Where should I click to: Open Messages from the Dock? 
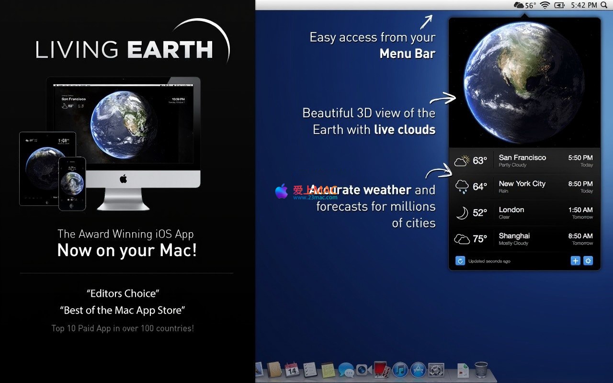click(x=345, y=370)
